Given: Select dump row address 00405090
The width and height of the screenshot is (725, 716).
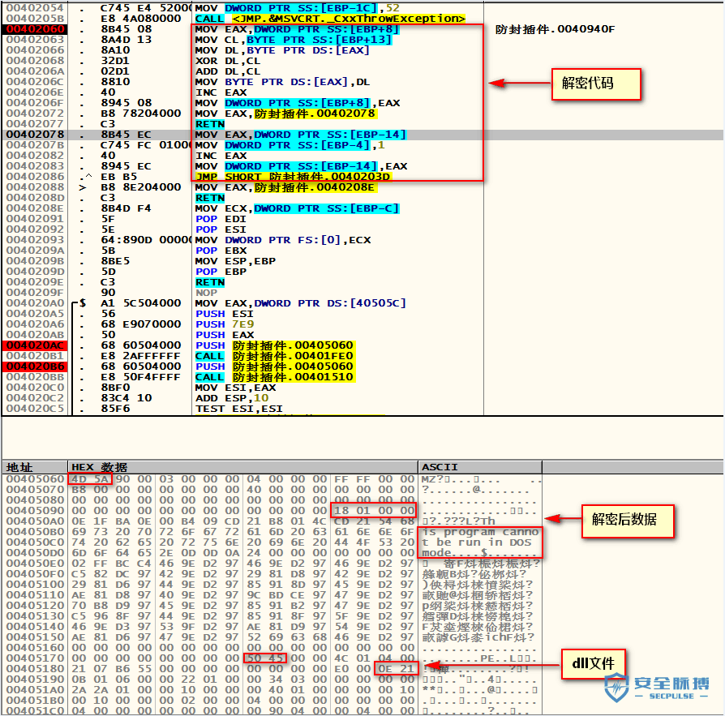Looking at the screenshot, I should [x=35, y=511].
